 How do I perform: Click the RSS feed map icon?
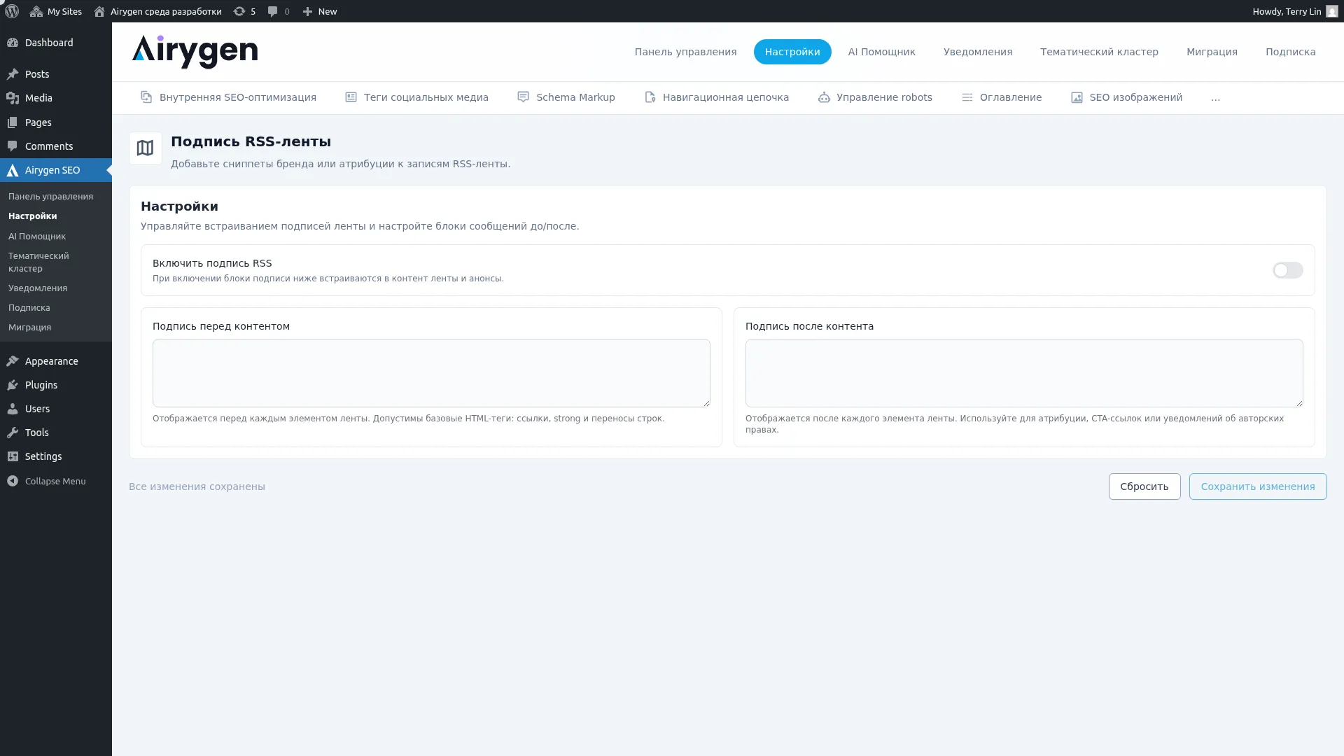pos(145,148)
